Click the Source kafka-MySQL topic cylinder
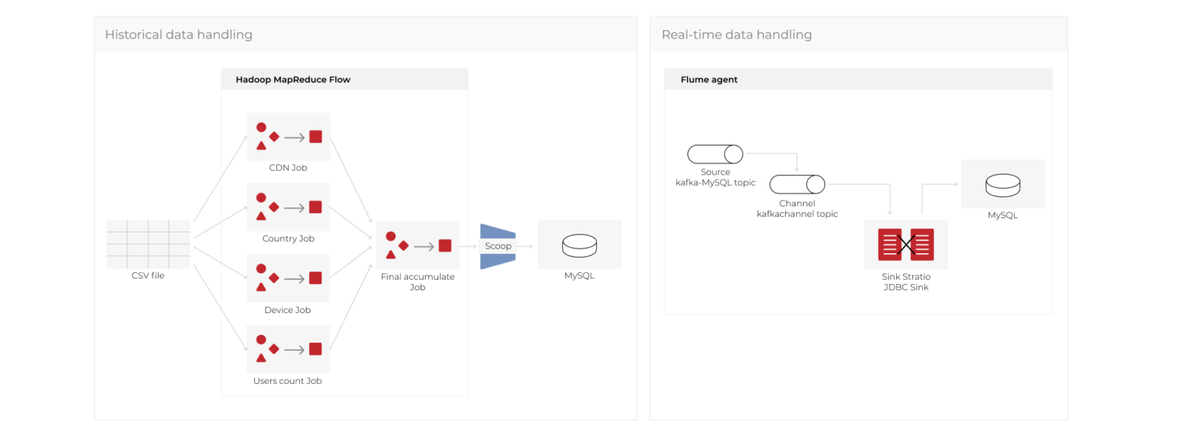Image resolution: width=1185 pixels, height=435 pixels. click(715, 154)
